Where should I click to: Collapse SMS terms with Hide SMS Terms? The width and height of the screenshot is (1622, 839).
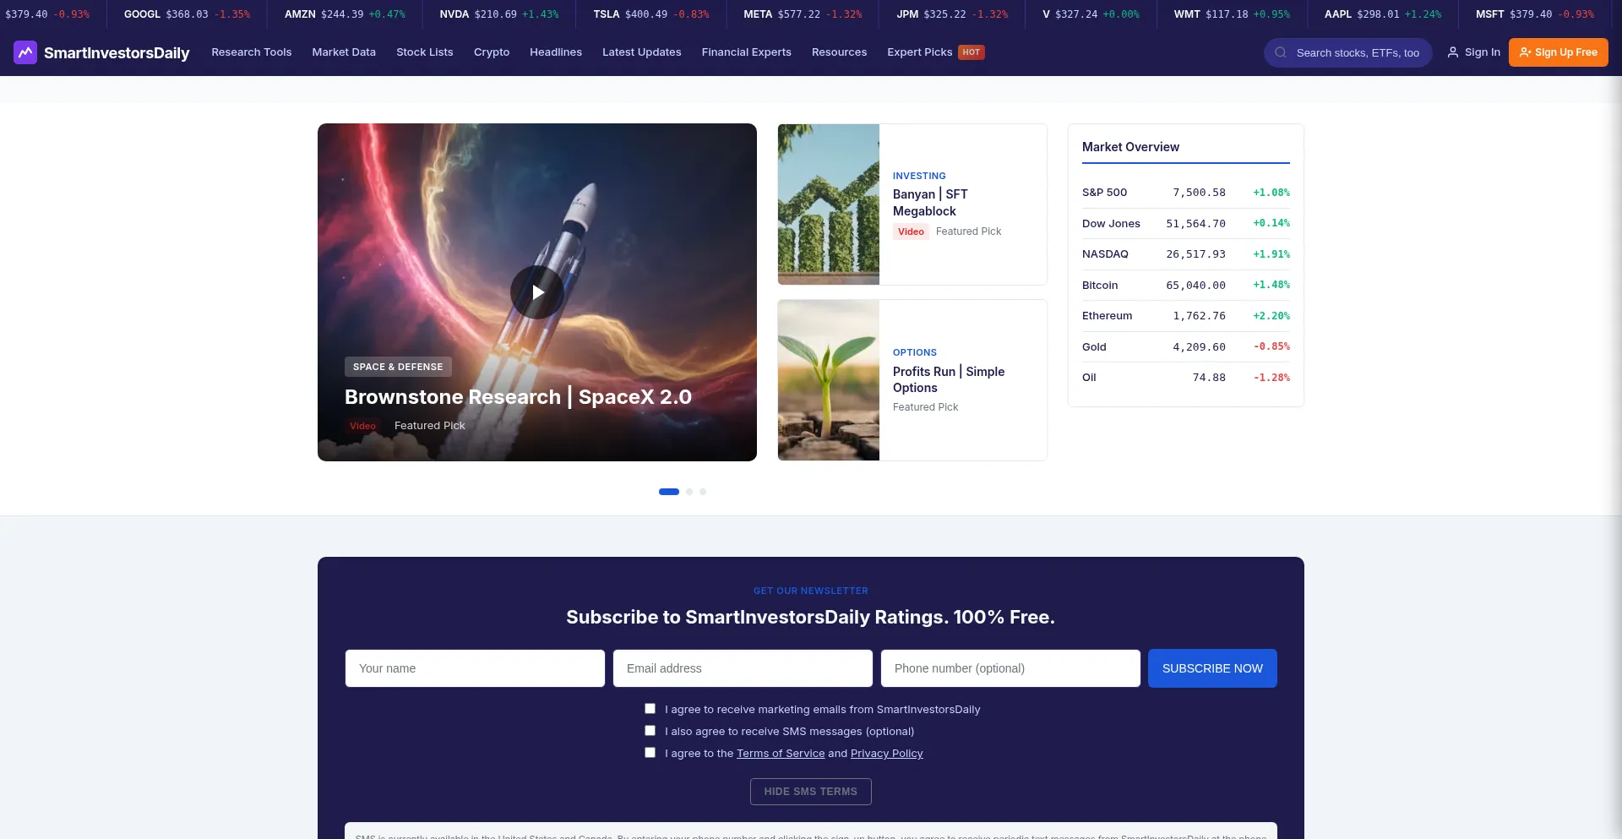[x=811, y=792]
